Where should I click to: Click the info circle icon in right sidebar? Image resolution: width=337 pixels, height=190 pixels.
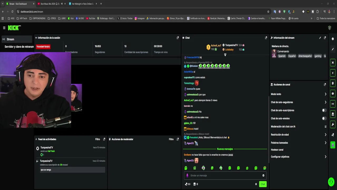(x=333, y=39)
